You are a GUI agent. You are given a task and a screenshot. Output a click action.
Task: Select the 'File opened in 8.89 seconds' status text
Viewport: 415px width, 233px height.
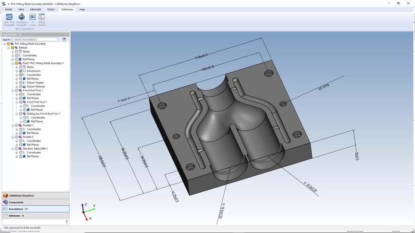[22, 228]
